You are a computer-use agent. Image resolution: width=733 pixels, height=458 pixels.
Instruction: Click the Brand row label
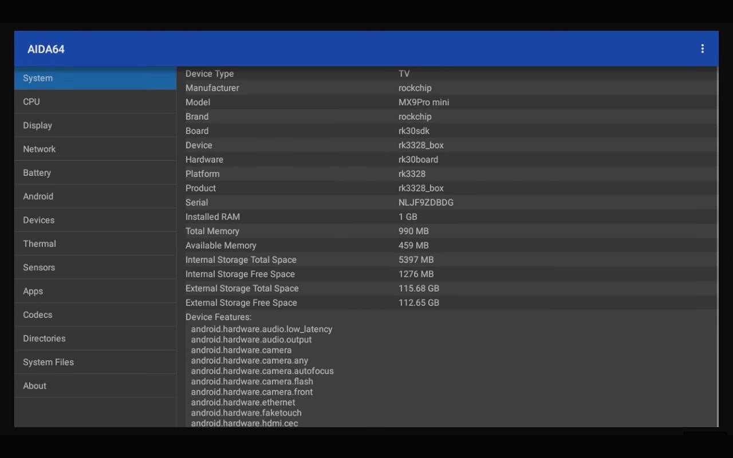[x=197, y=117]
